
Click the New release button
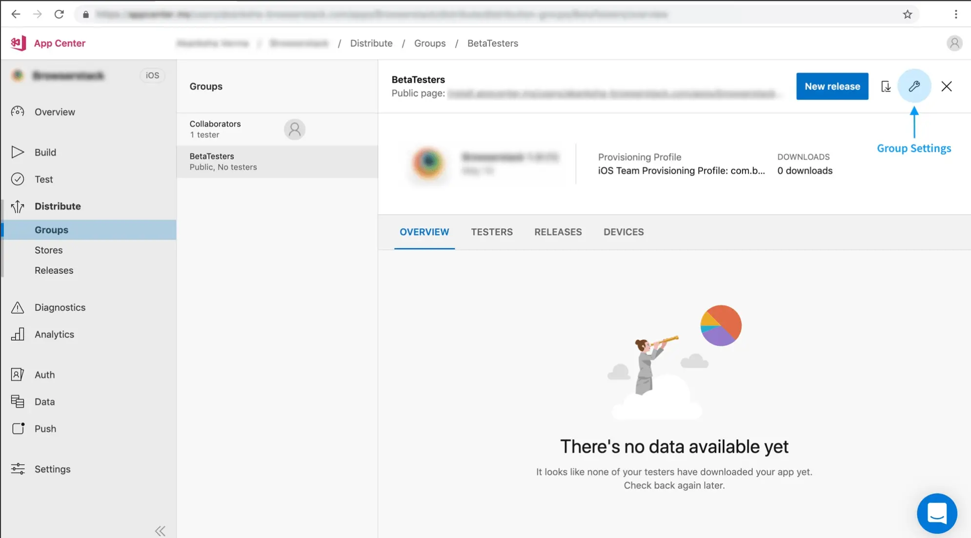pos(832,86)
